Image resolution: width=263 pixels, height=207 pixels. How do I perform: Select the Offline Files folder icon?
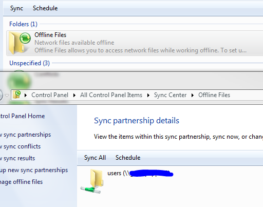click(x=19, y=43)
